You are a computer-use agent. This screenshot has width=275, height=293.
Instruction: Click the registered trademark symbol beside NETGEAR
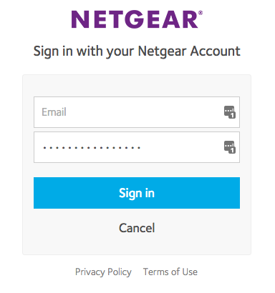coord(201,13)
